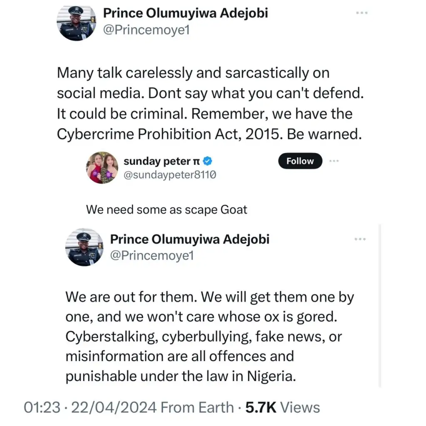Image resolution: width=426 pixels, height=426 pixels.
Task: Click the sunday peter display name
Action: tap(162, 161)
